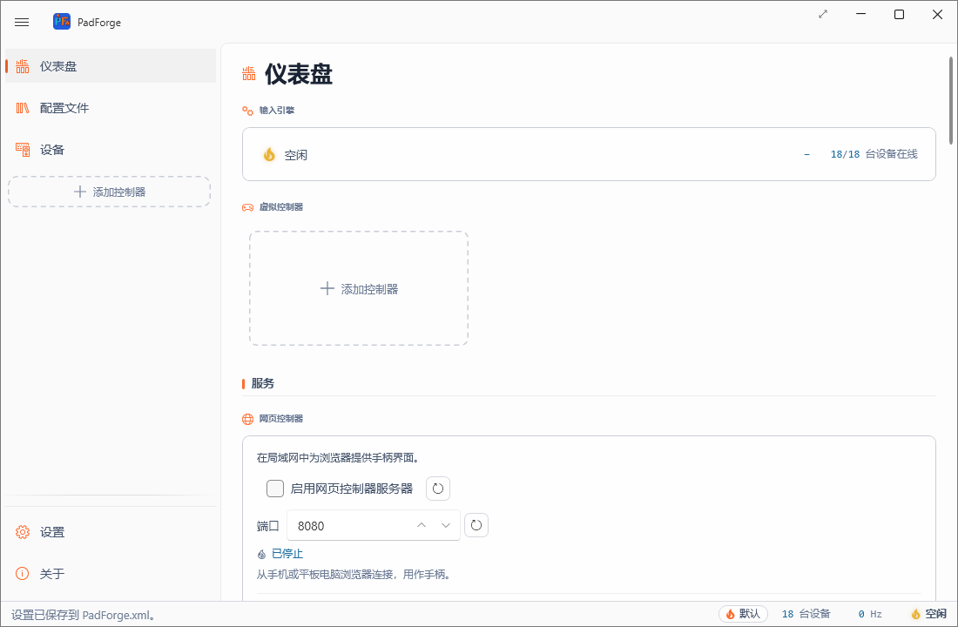Image resolution: width=958 pixels, height=627 pixels.
Task: Reset the port 8080 value
Action: (476, 525)
